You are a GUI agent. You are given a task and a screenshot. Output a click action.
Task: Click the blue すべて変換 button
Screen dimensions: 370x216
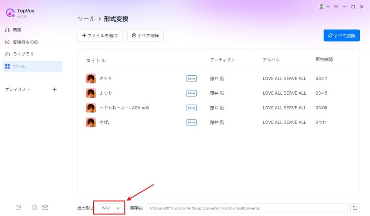pos(342,36)
